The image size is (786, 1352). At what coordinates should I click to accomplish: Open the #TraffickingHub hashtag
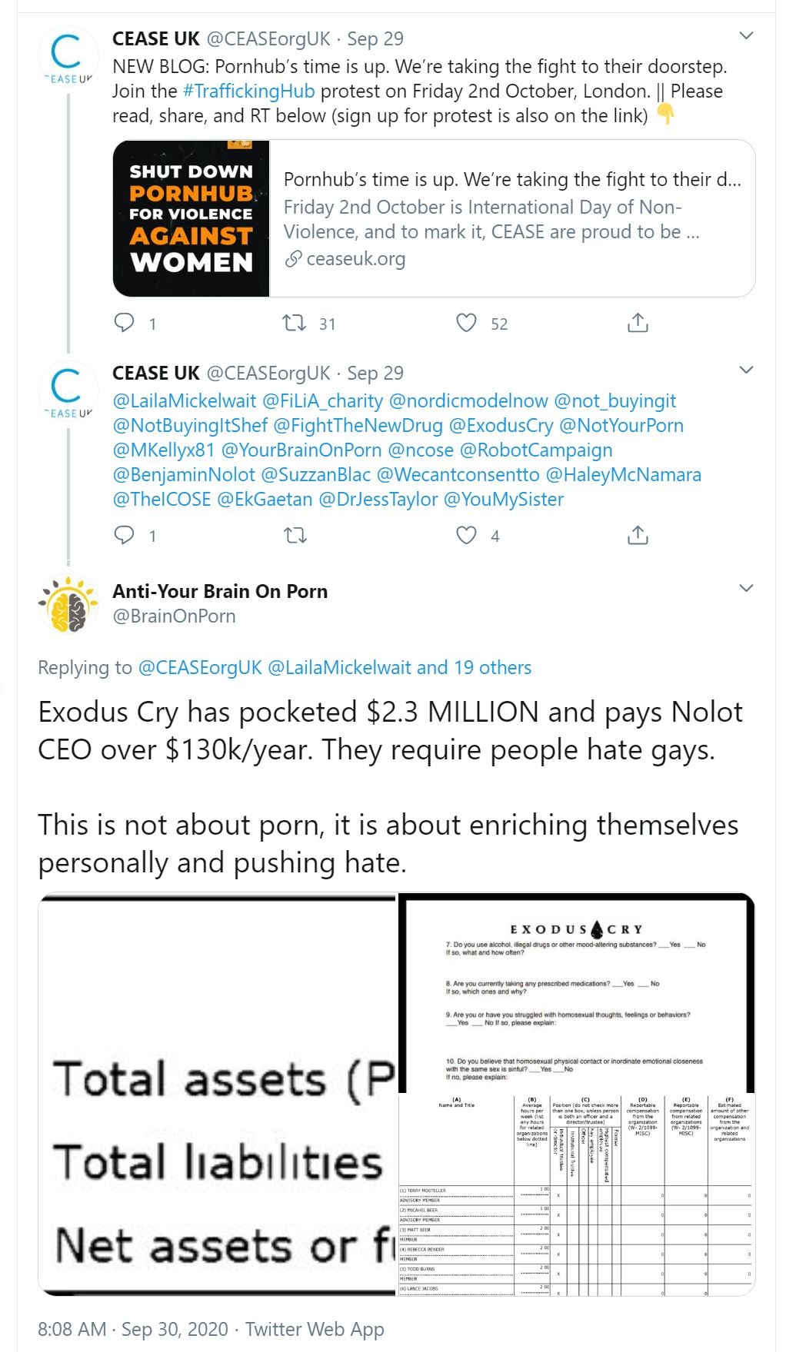[x=248, y=91]
